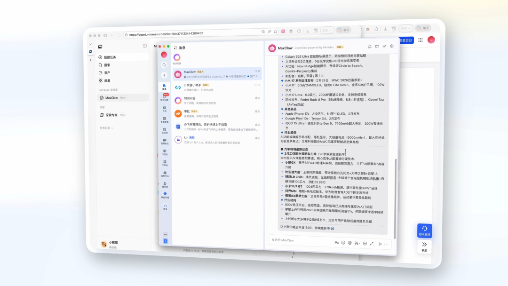
Task: Toggle MiniMax sidebar collapse icon
Action: pos(145,46)
